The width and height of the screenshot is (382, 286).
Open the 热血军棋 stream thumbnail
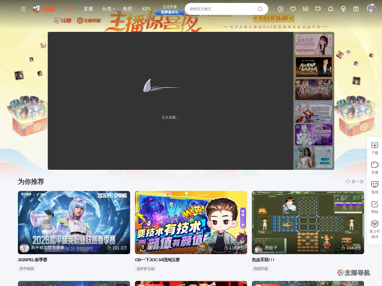(308, 222)
